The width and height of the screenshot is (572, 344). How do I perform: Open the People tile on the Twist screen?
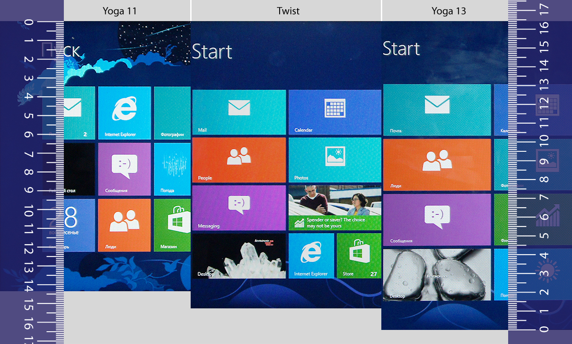pyautogui.click(x=239, y=160)
